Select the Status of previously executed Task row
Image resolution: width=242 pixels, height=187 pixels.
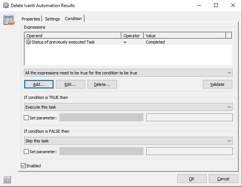tap(128, 42)
